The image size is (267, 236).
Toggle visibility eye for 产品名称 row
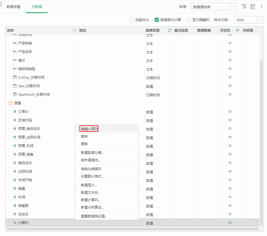(x=230, y=52)
